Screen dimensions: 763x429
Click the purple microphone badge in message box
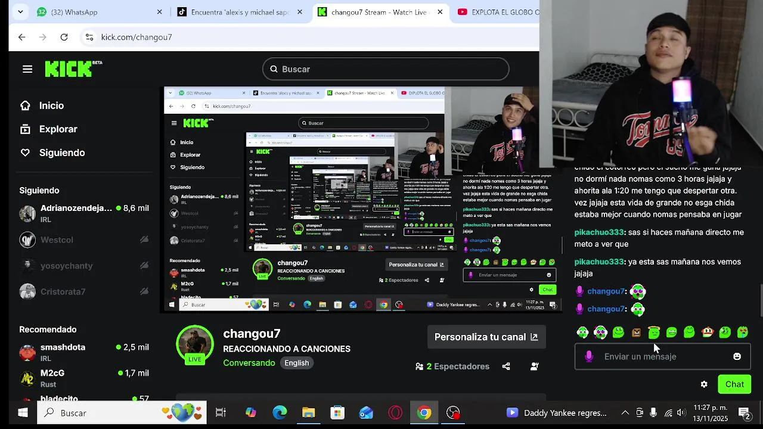pyautogui.click(x=589, y=356)
